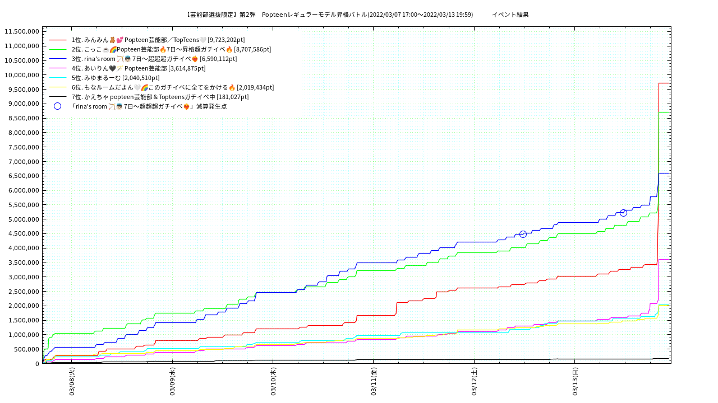Screen dimensions: 718x403
Task: Select the 1位 みんみん legend entry
Action: pyautogui.click(x=158, y=40)
